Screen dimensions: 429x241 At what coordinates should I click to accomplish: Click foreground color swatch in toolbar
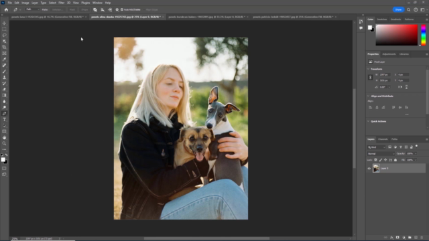click(x=3, y=159)
